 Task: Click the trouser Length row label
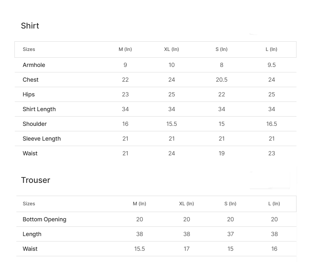pos(32,234)
